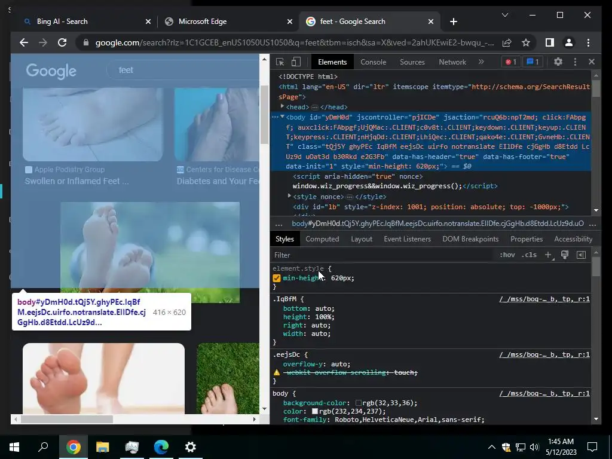
Task: Open Microsoft Edge from taskbar
Action: click(161, 447)
